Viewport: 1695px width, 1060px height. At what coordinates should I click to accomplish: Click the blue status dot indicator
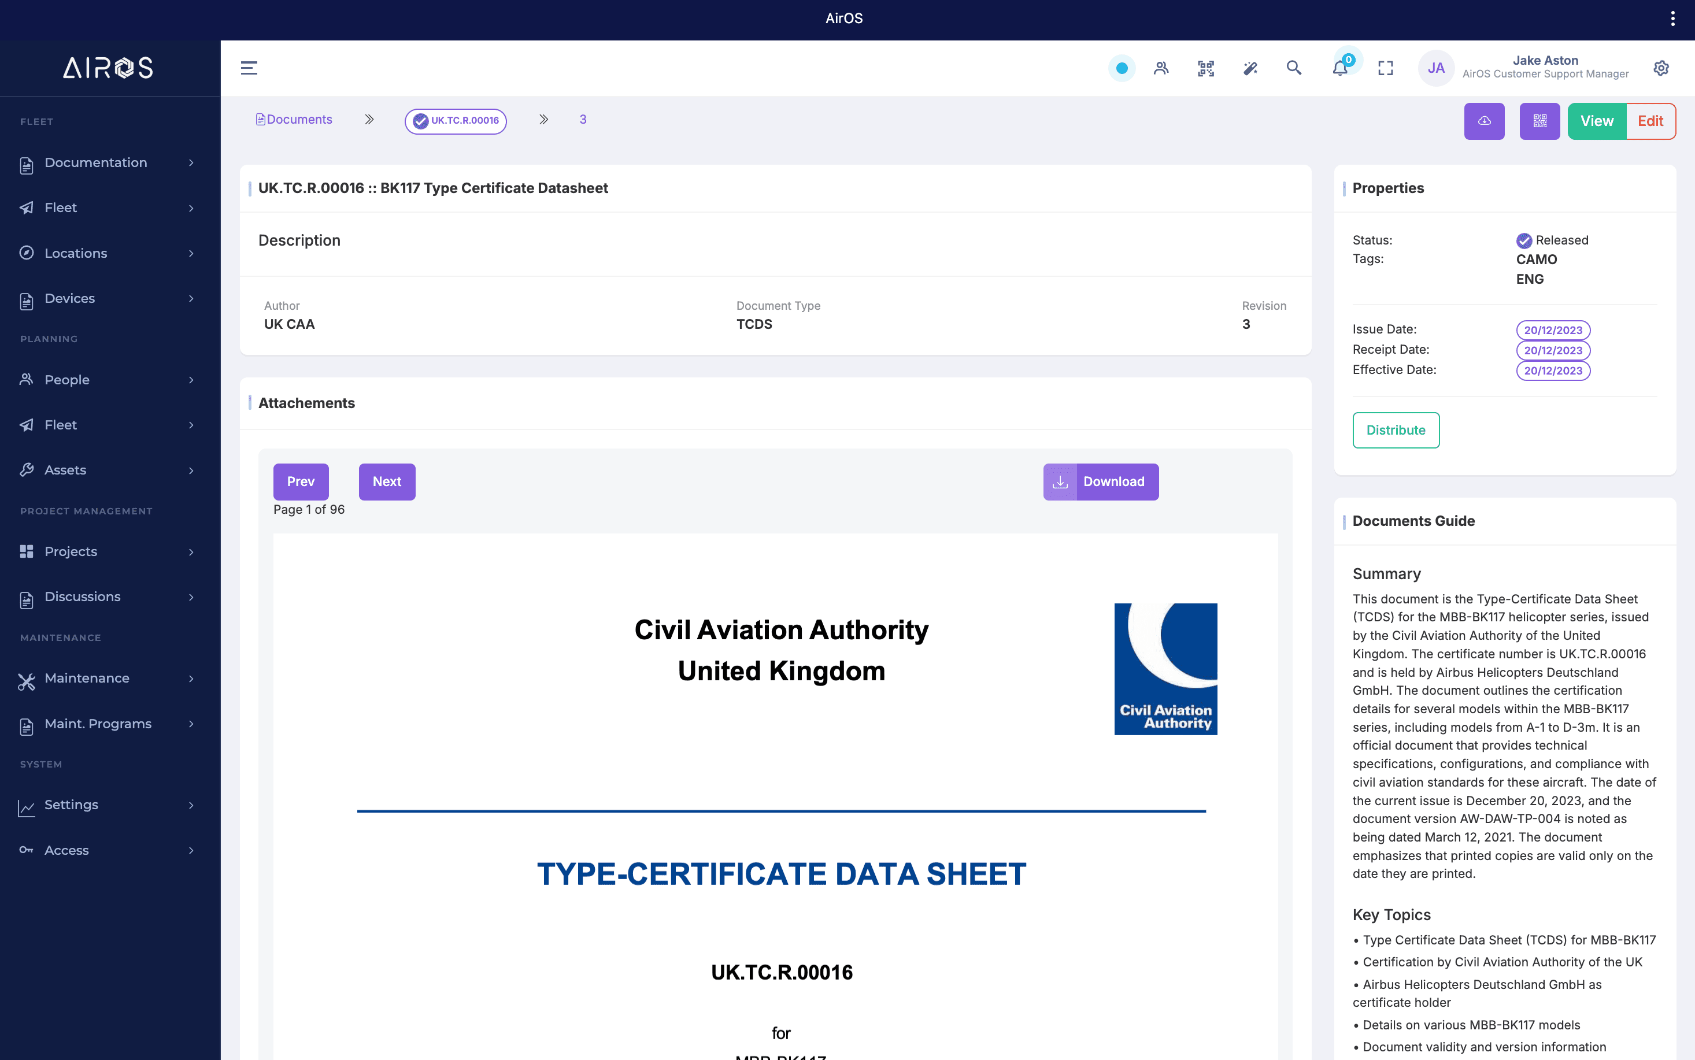(x=1122, y=68)
